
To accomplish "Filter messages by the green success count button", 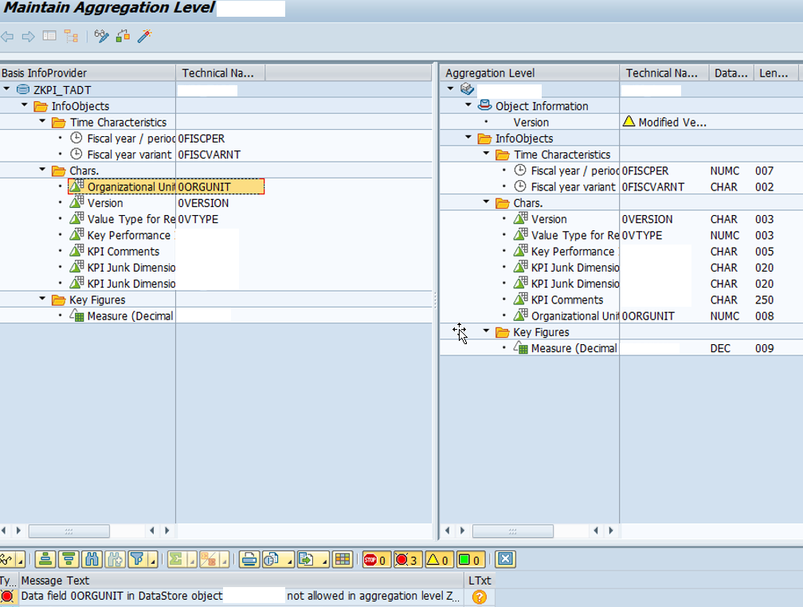I will point(470,560).
